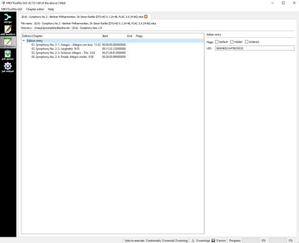This screenshot has height=243, width=299.
Task: Select chapter 03 Scherzo: Allegro - Trio
Action: pos(63,53)
